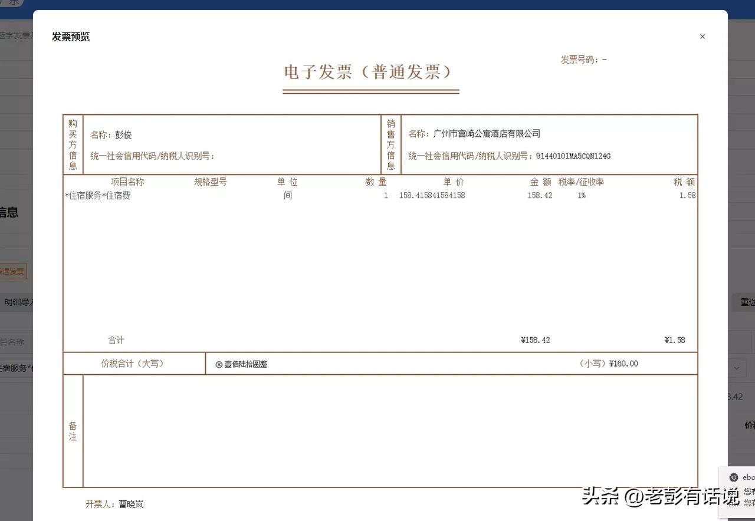This screenshot has width=755, height=521.
Task: Click the ⊗ symbol before 壹佰陆拾圆整
Action: coord(219,364)
